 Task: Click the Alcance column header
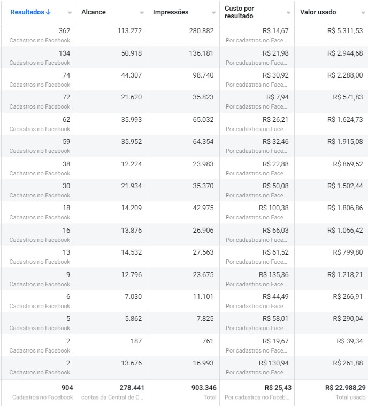click(x=94, y=12)
